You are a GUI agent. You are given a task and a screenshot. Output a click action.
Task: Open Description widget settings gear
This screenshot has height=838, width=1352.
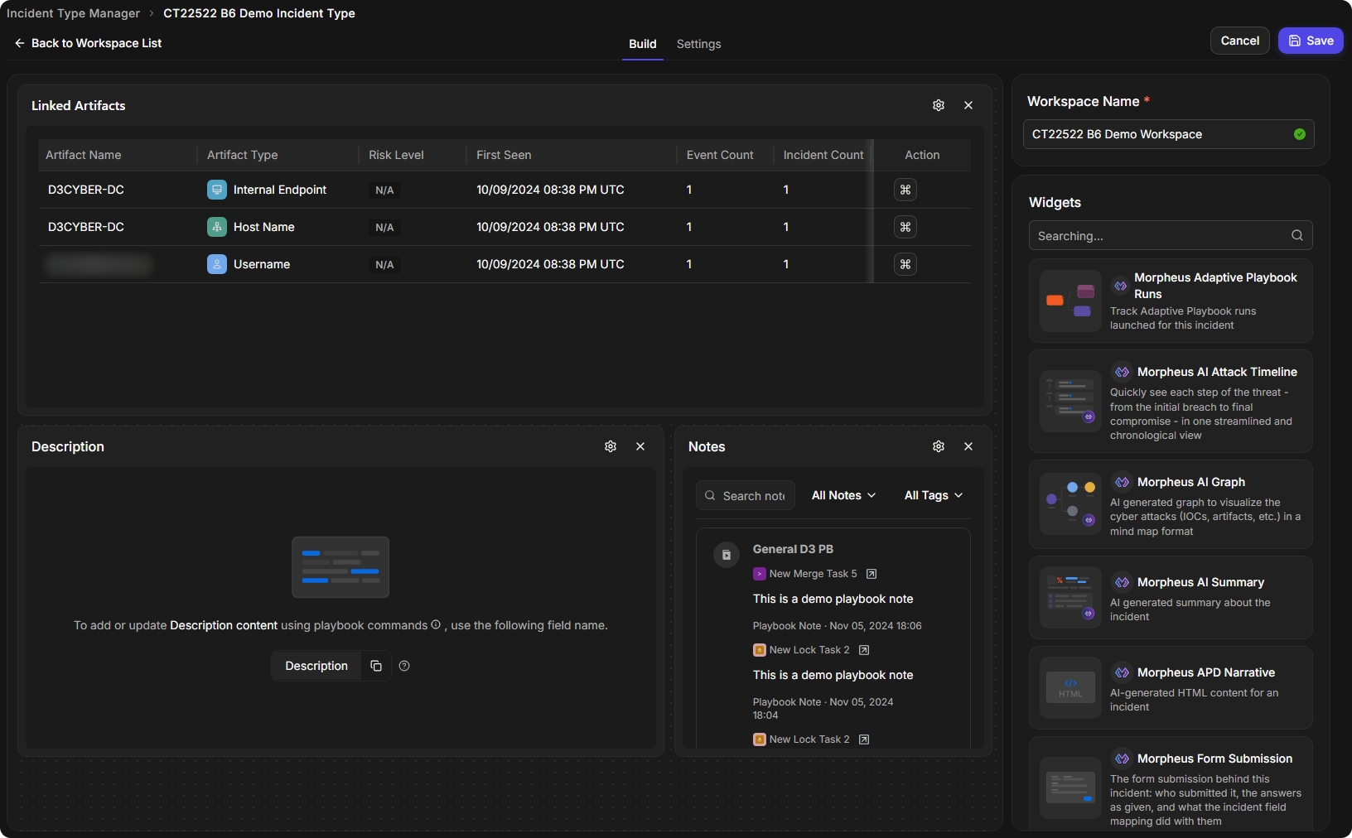point(611,446)
